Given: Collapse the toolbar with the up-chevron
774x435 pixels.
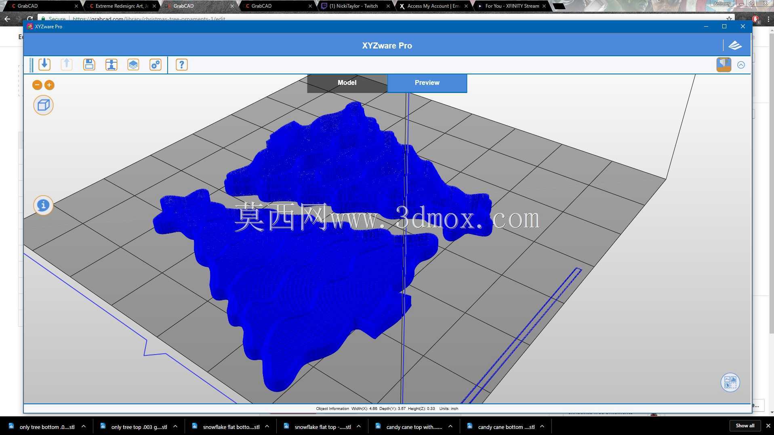Looking at the screenshot, I should 741,65.
